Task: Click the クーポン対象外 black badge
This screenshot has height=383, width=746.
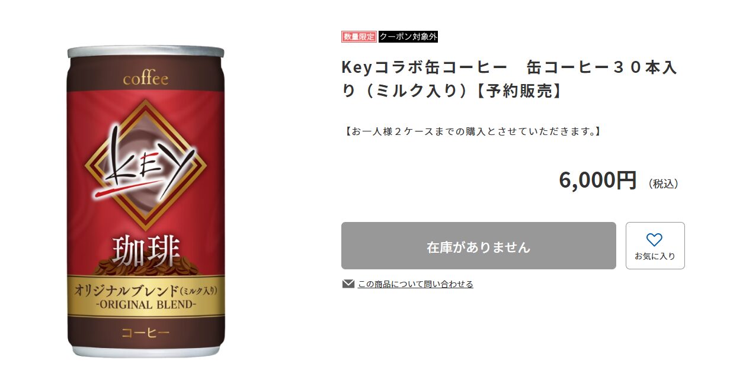Action: 408,37
